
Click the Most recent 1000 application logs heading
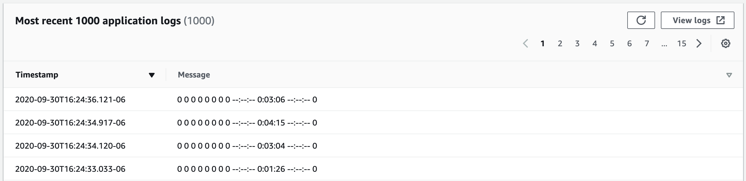click(99, 20)
